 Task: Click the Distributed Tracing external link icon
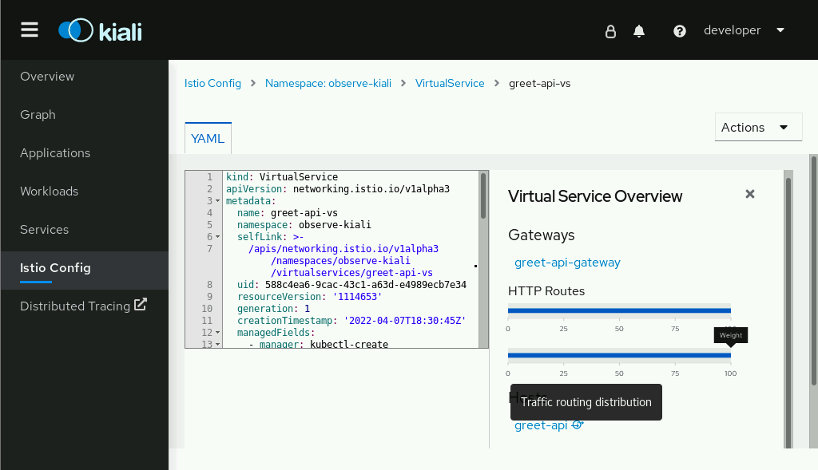(139, 305)
